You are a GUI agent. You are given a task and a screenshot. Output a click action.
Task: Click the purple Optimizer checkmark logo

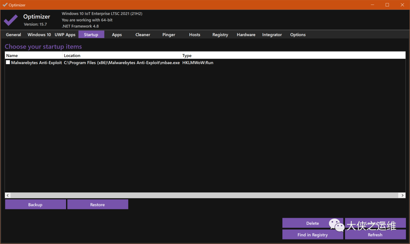coord(11,20)
